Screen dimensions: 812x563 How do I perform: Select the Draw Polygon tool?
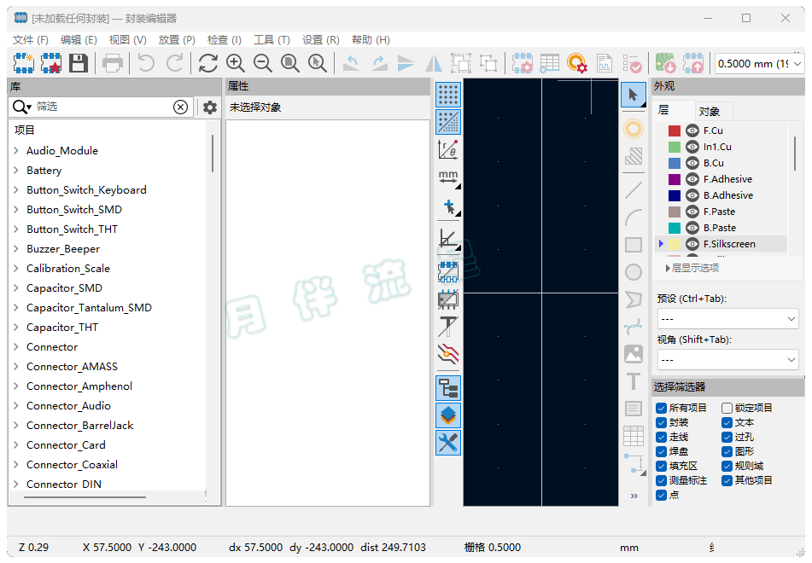coord(634,299)
